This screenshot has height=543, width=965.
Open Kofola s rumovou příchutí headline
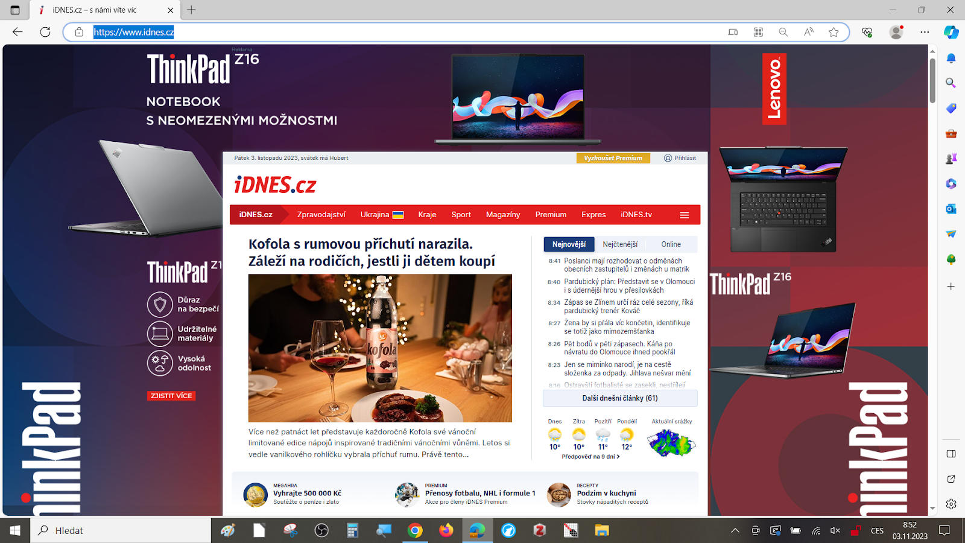[372, 253]
